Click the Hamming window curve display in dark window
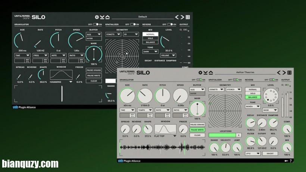The height and width of the screenshot is (172, 306). (x=61, y=75)
